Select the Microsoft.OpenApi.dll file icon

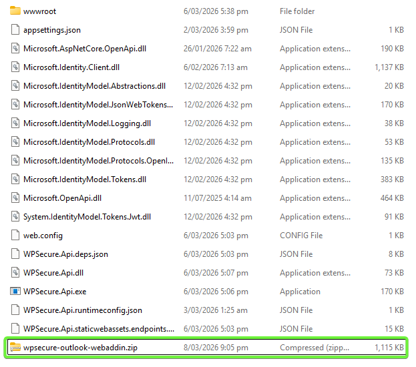pos(15,198)
